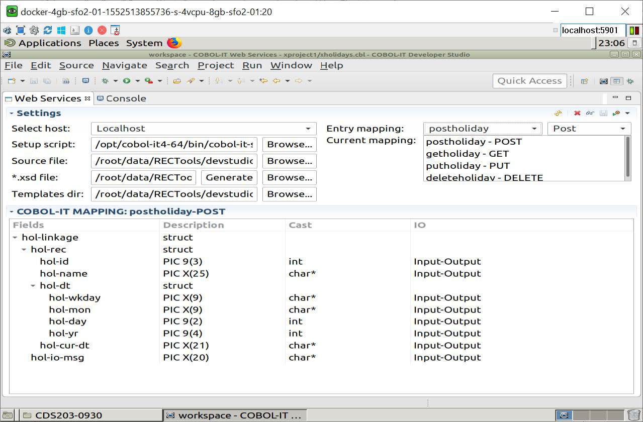Open the Navigate menu
The image size is (643, 422).
point(124,65)
